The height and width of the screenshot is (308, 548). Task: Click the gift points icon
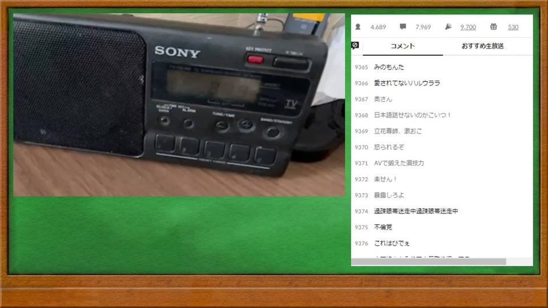[493, 27]
